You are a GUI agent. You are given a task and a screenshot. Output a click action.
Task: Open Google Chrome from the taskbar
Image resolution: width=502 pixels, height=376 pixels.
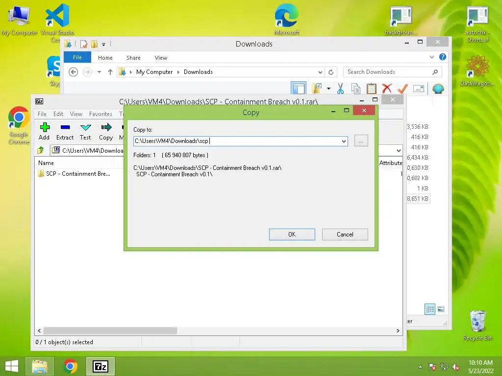point(71,366)
